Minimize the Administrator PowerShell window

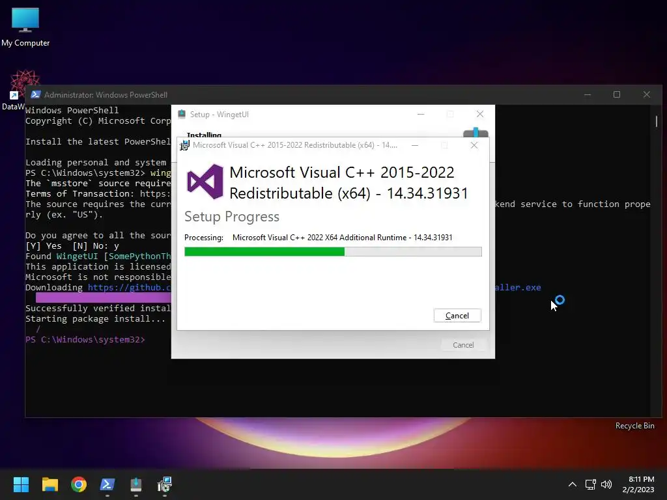click(588, 94)
